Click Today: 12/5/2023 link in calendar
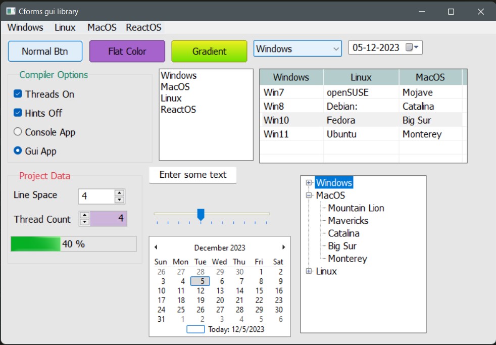 (x=236, y=329)
